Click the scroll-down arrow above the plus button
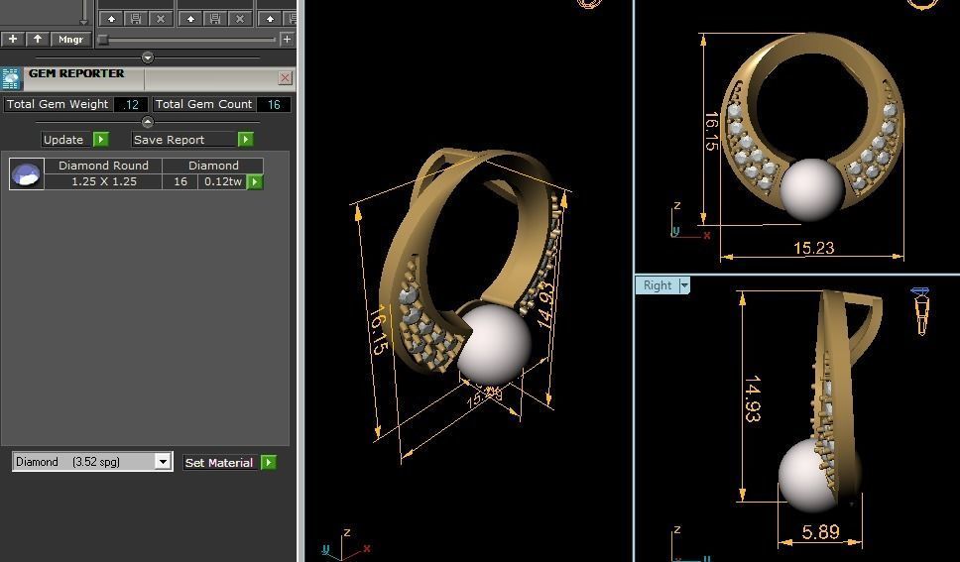The height and width of the screenshot is (562, 960). pyautogui.click(x=84, y=22)
